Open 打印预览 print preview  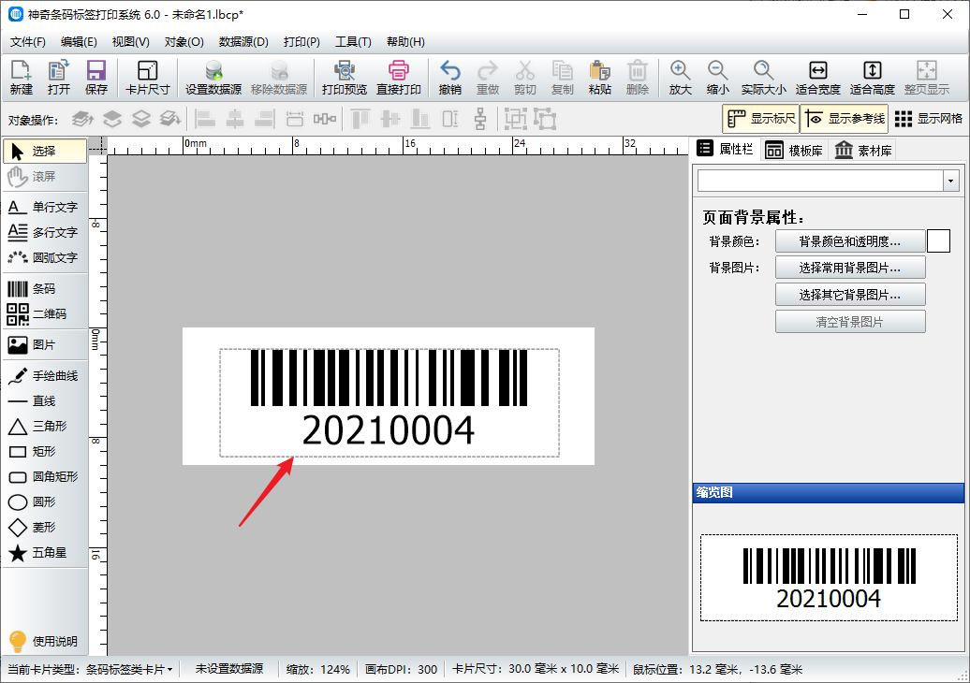[344, 78]
